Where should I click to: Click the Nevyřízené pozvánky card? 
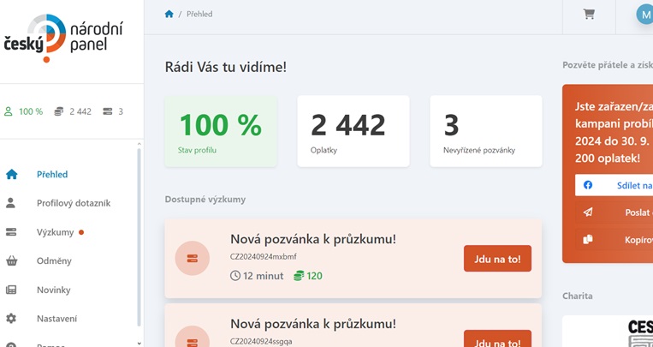coord(485,131)
